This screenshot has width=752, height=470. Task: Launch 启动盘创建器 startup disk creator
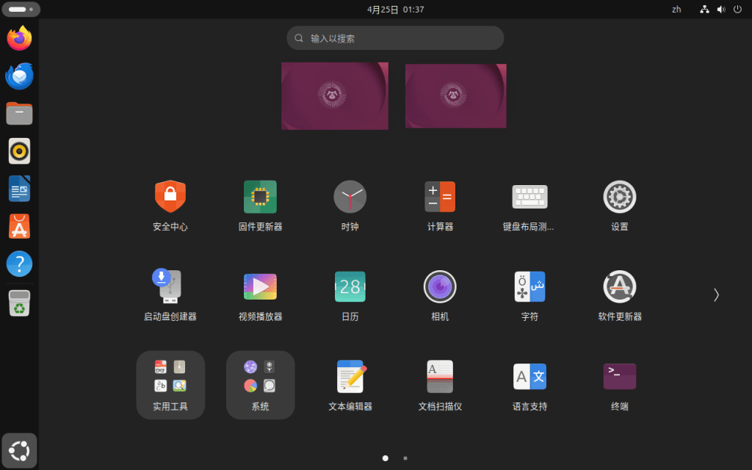pos(170,295)
